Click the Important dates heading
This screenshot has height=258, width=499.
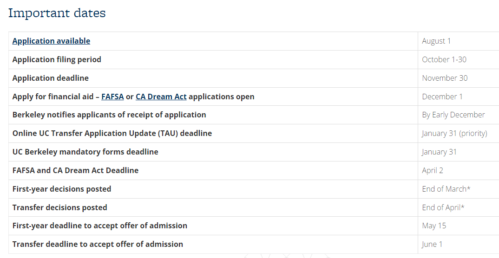coord(57,13)
